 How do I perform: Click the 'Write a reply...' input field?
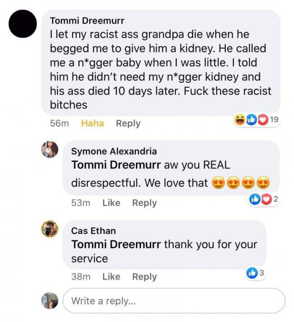[x=174, y=300]
